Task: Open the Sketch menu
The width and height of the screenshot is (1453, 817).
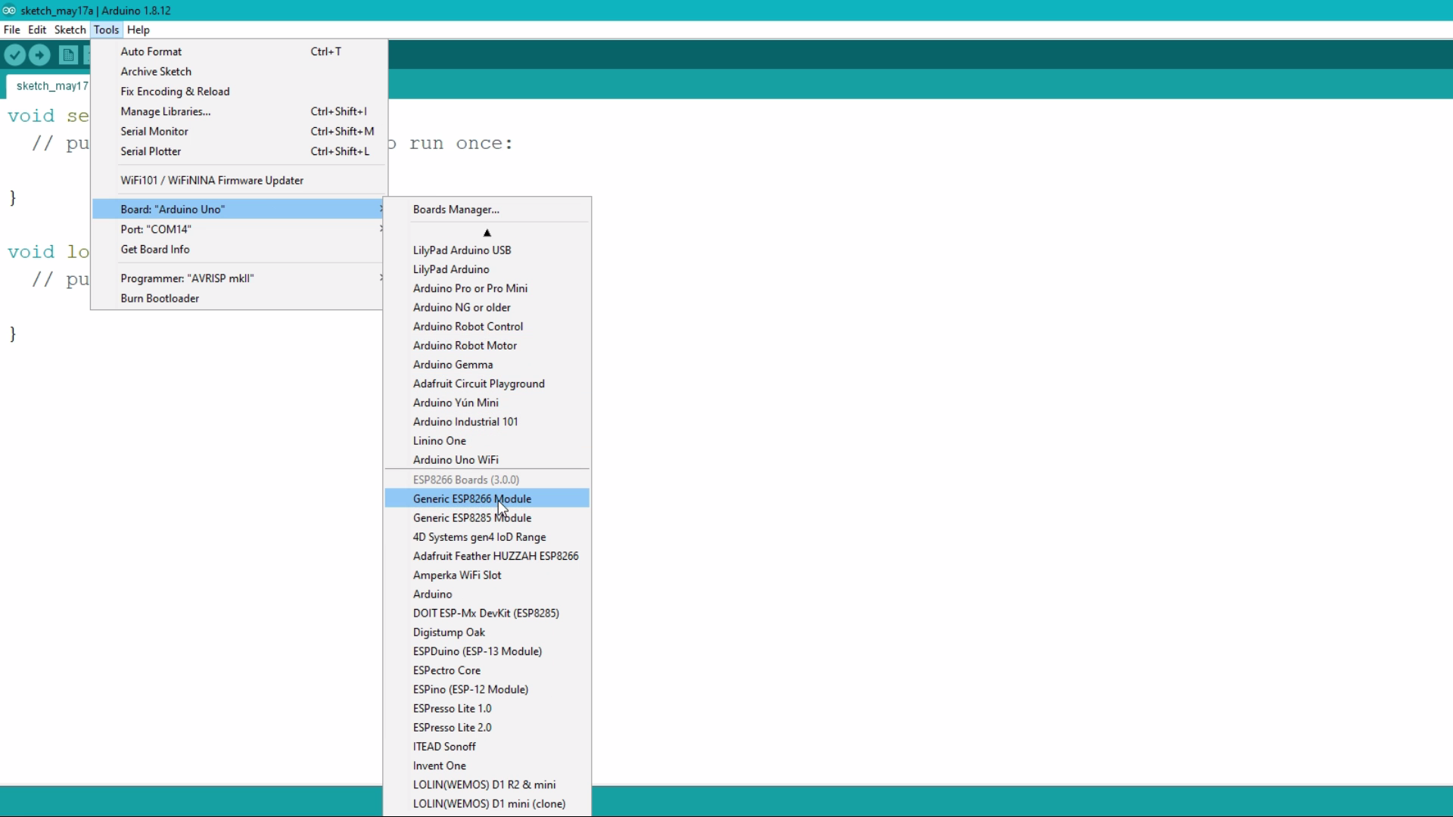Action: click(70, 30)
